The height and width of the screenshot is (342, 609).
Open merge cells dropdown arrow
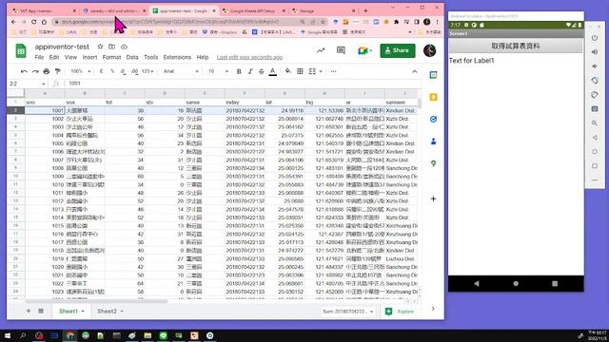pos(321,71)
